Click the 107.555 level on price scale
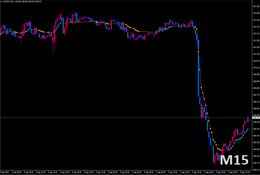The height and width of the screenshot is (175, 260). 256,6
